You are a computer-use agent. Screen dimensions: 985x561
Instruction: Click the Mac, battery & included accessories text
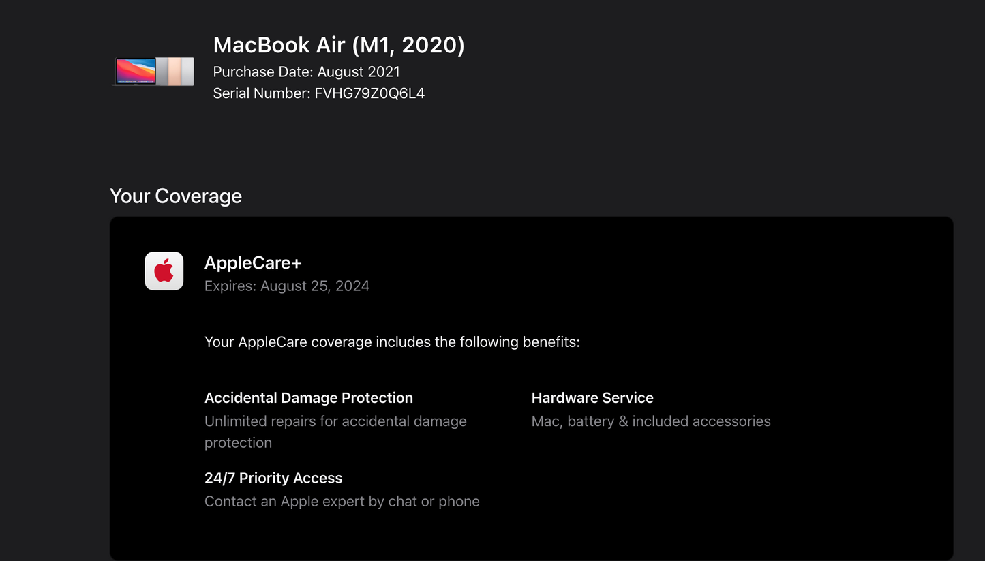pos(650,421)
